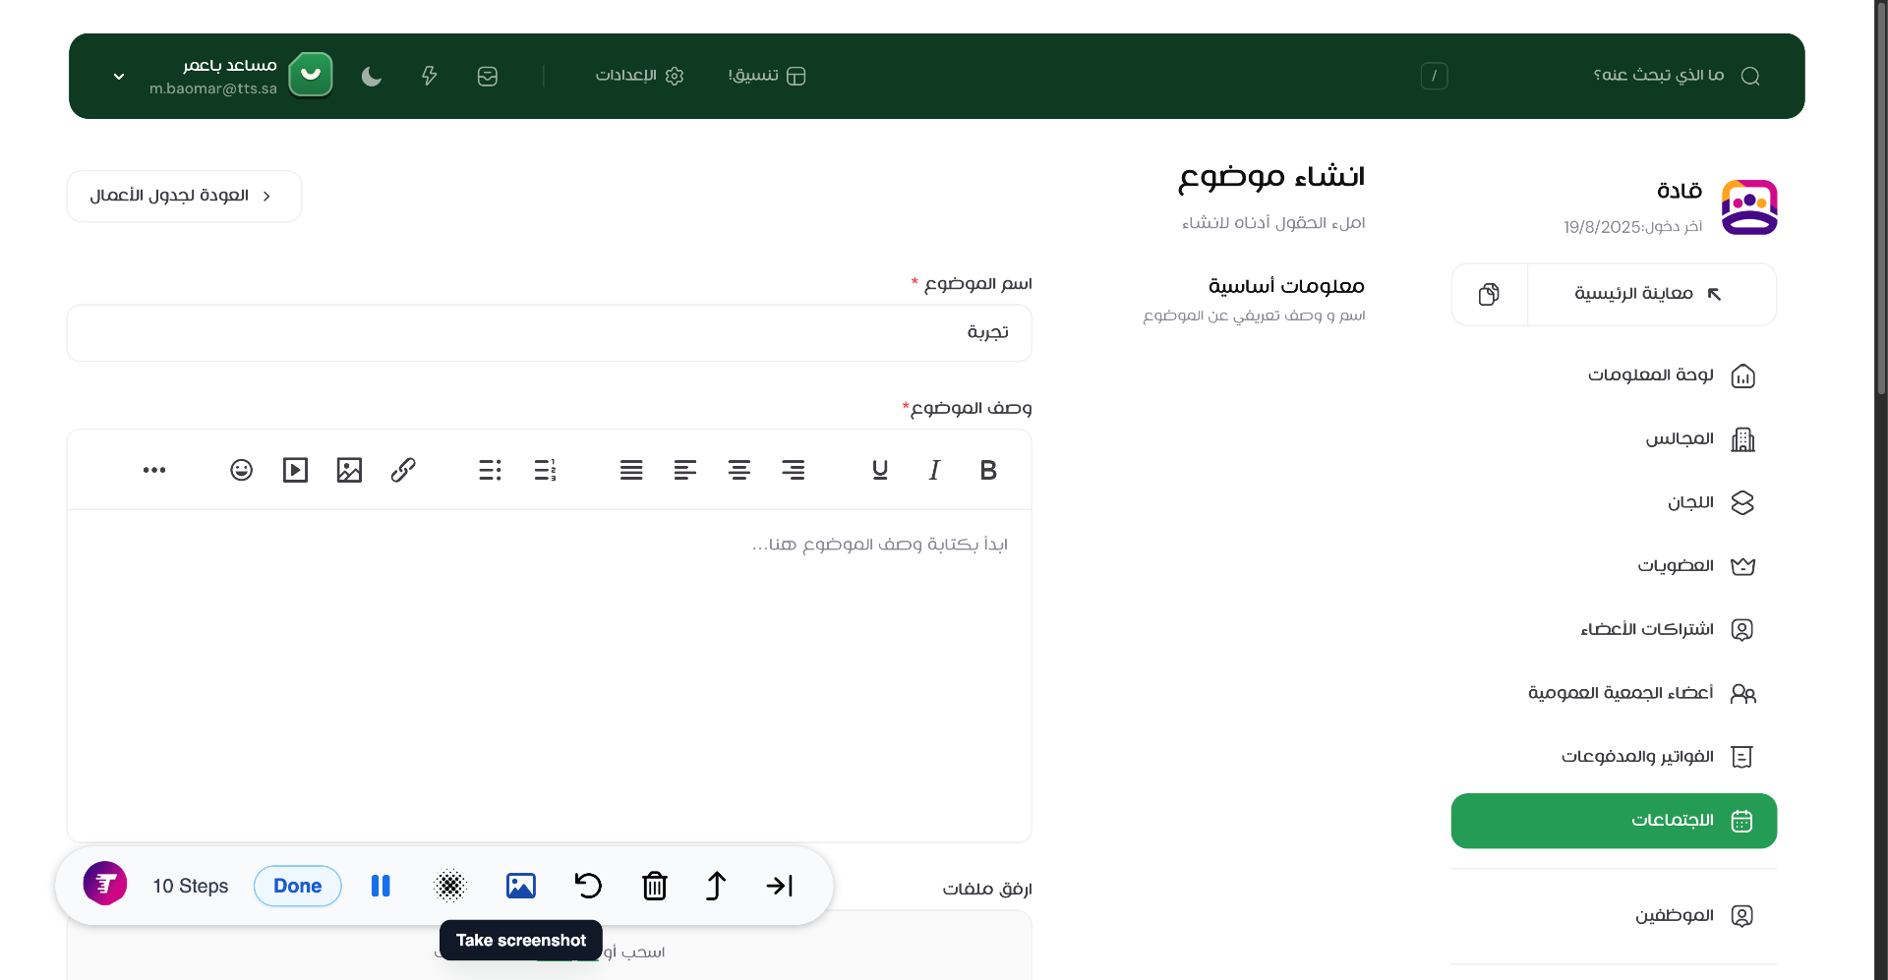Insert an image in the topic description
1888x980 pixels.
pos(349,470)
